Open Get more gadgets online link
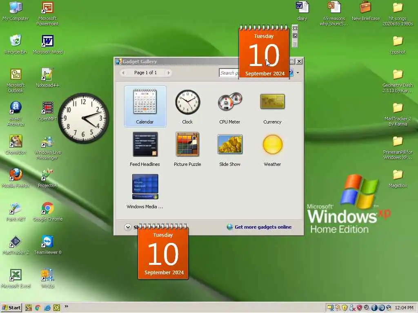The image size is (418, 313). click(263, 227)
